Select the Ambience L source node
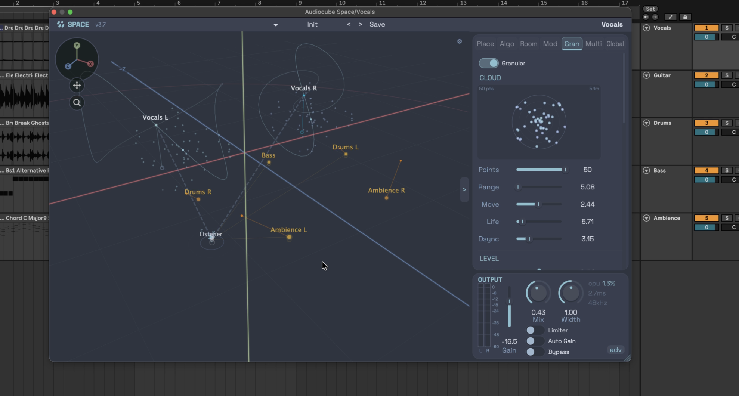Screen dimensions: 739x396 (289, 237)
